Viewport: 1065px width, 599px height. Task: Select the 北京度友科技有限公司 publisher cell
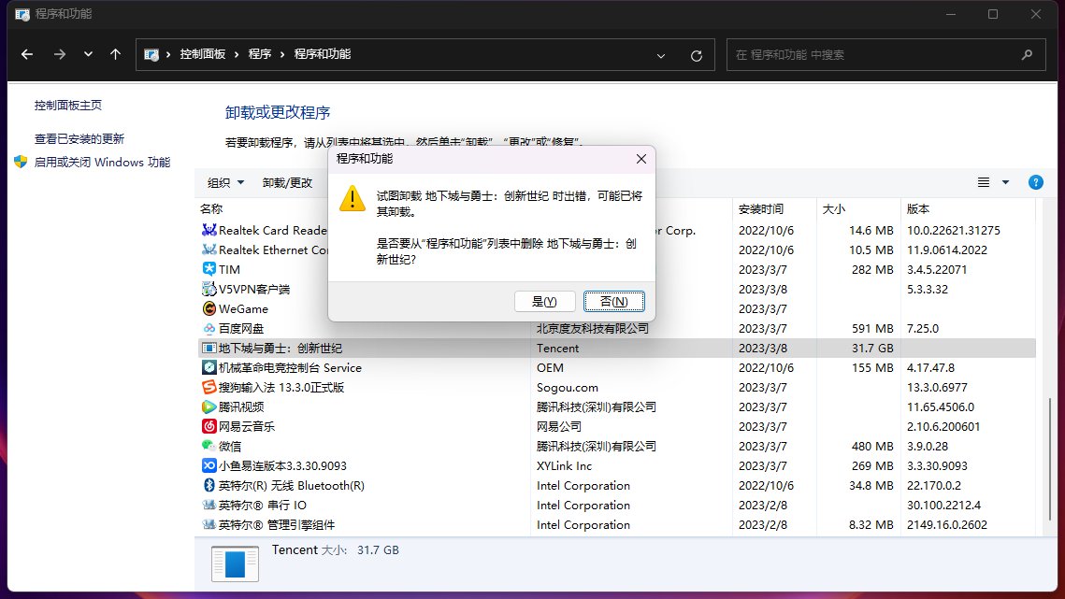pyautogui.click(x=592, y=328)
